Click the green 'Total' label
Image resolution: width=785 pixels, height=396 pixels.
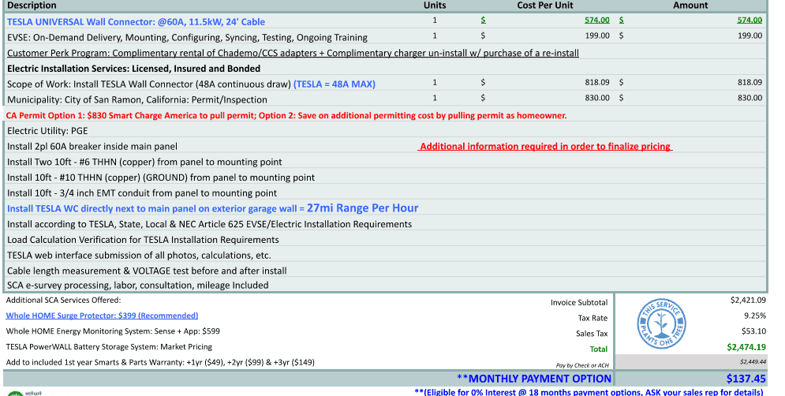pyautogui.click(x=598, y=349)
